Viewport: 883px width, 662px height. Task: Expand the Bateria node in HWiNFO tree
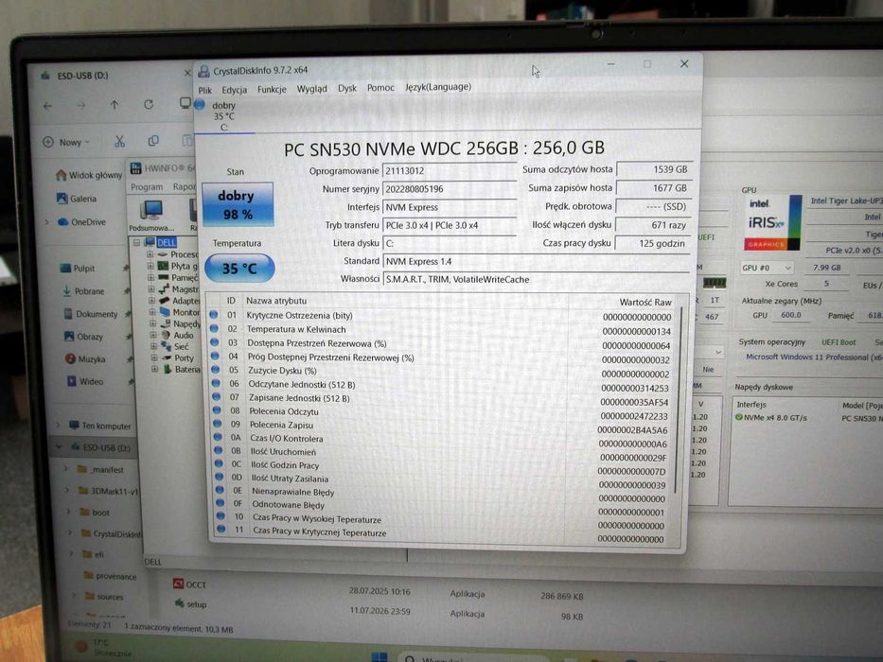154,369
